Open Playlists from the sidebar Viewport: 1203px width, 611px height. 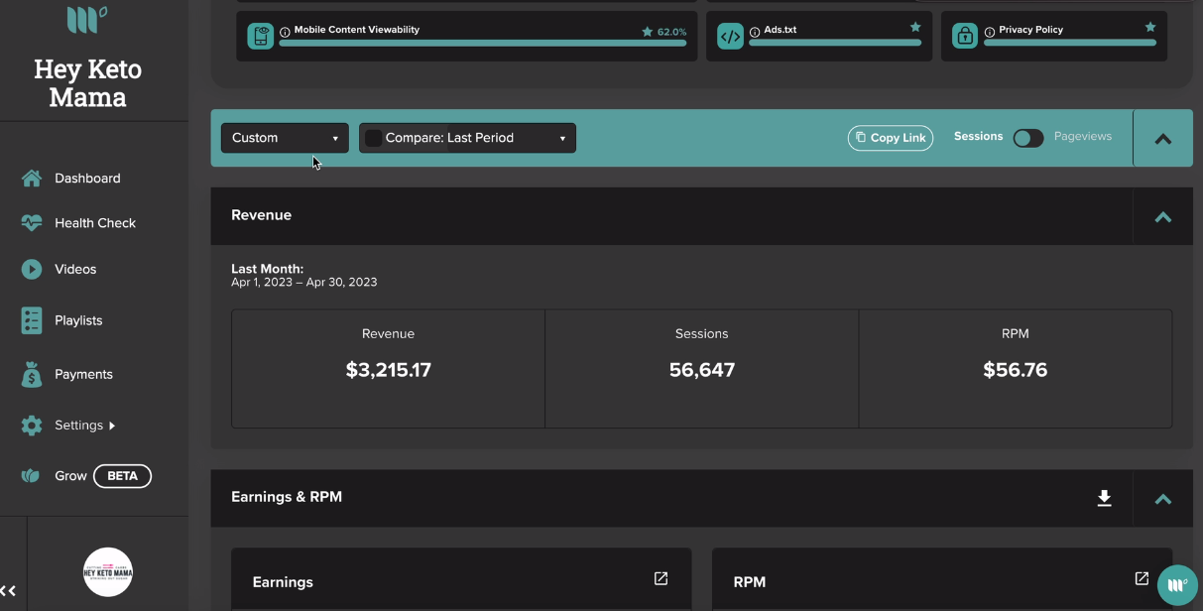tap(78, 320)
